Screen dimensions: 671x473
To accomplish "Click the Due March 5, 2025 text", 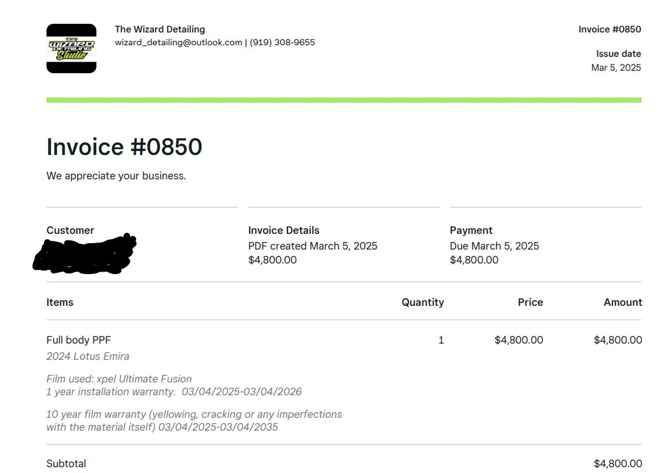I will pyautogui.click(x=495, y=246).
